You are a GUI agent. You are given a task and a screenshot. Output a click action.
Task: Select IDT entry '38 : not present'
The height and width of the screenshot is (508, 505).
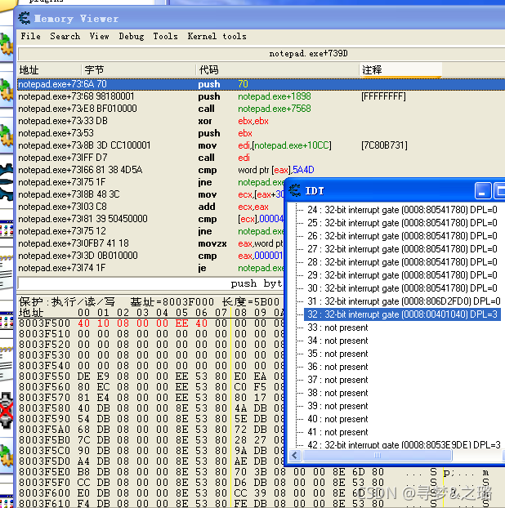(x=337, y=393)
